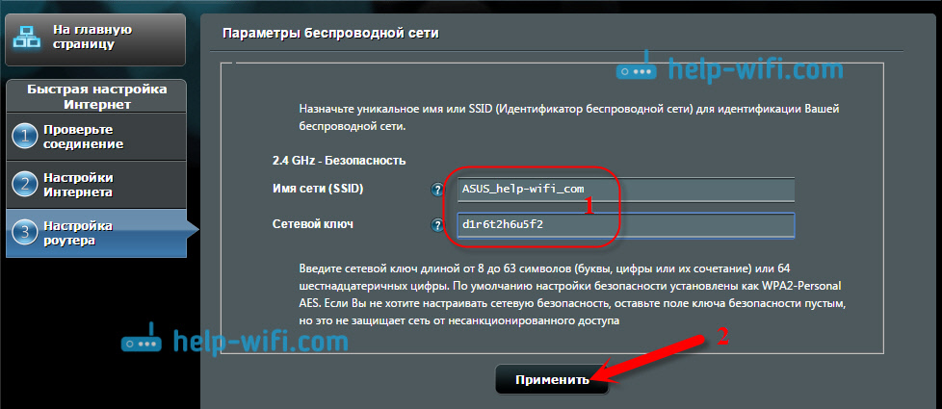Screen dimensions: 942x409
Task: Select 'Настройка роутера' wizard step
Action: (x=77, y=233)
